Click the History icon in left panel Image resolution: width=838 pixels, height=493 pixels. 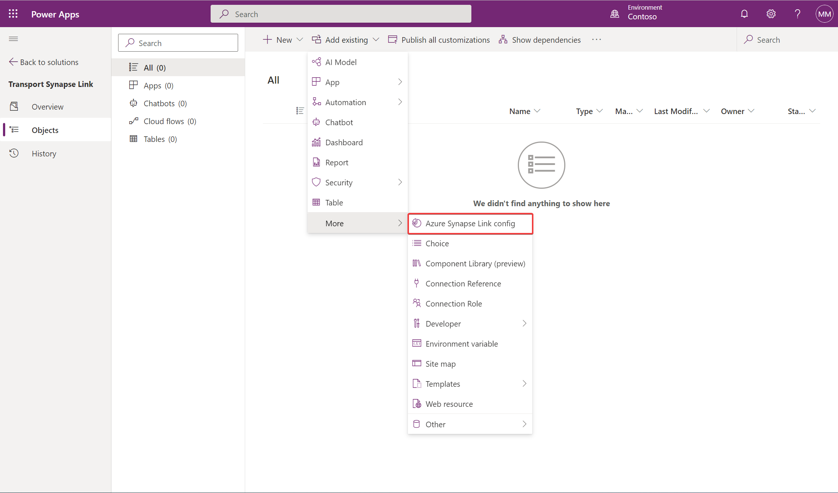(14, 153)
